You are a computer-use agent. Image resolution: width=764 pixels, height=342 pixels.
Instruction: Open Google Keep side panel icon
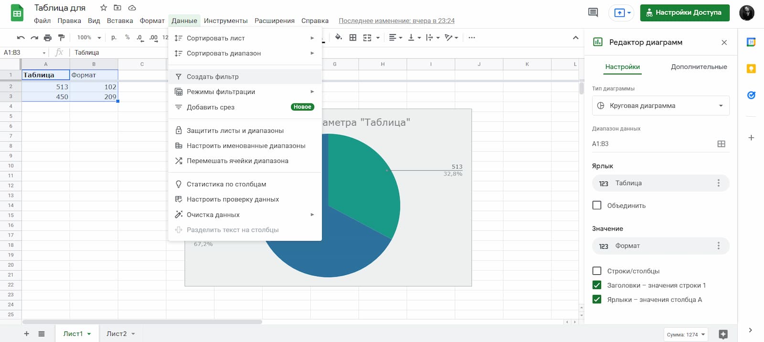[751, 69]
